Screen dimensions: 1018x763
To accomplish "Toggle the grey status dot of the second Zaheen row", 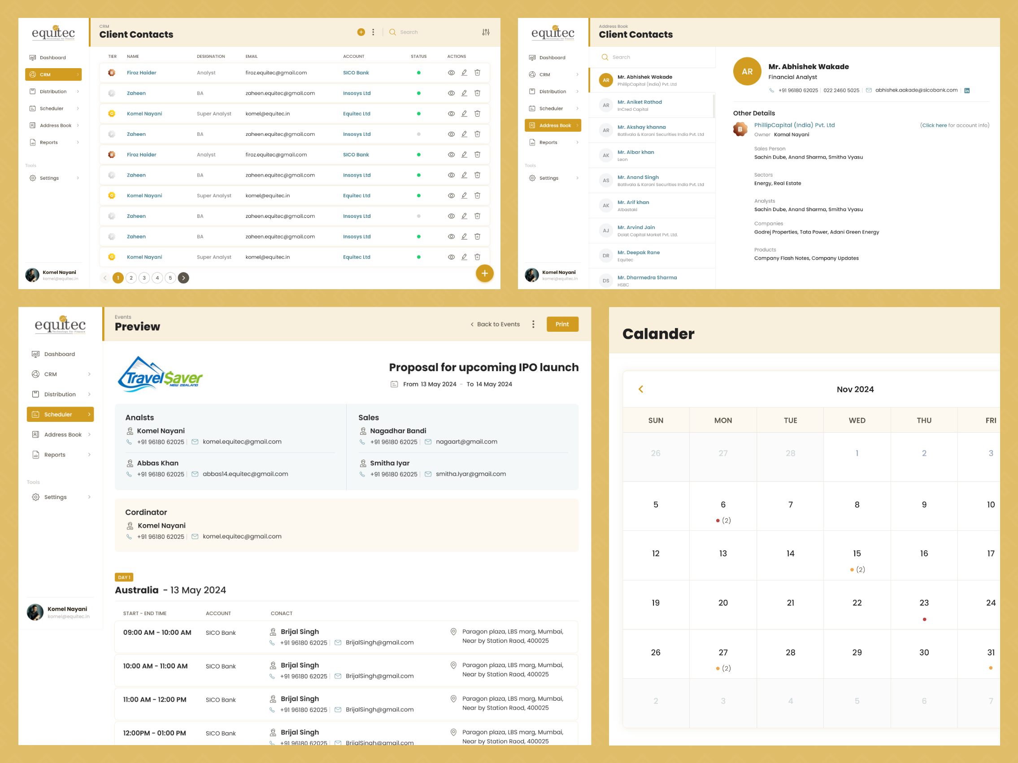I will pyautogui.click(x=419, y=134).
